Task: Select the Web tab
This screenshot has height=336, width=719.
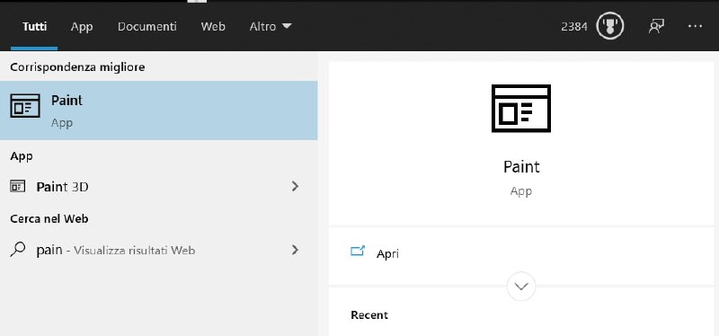Action: click(x=213, y=26)
